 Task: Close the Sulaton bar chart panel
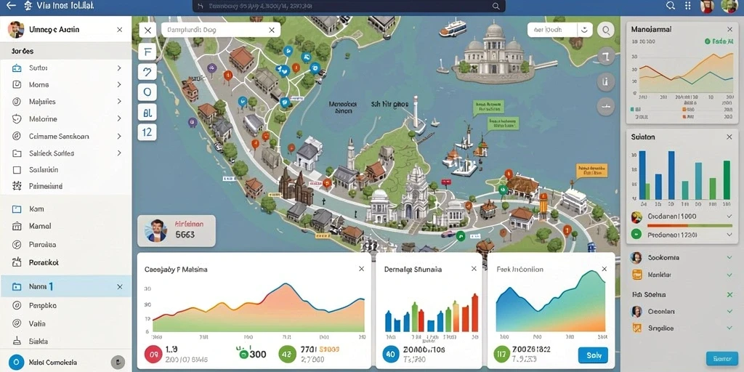coord(729,137)
